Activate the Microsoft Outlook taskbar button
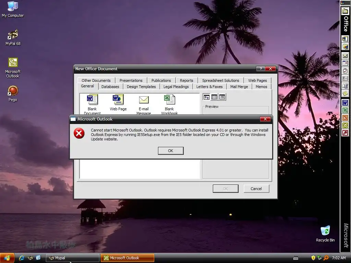This screenshot has width=351, height=263. pyautogui.click(x=128, y=258)
